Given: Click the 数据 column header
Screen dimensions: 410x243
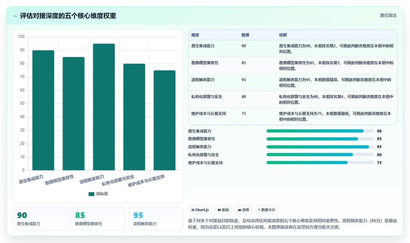Looking at the screenshot, I should pyautogui.click(x=245, y=35).
